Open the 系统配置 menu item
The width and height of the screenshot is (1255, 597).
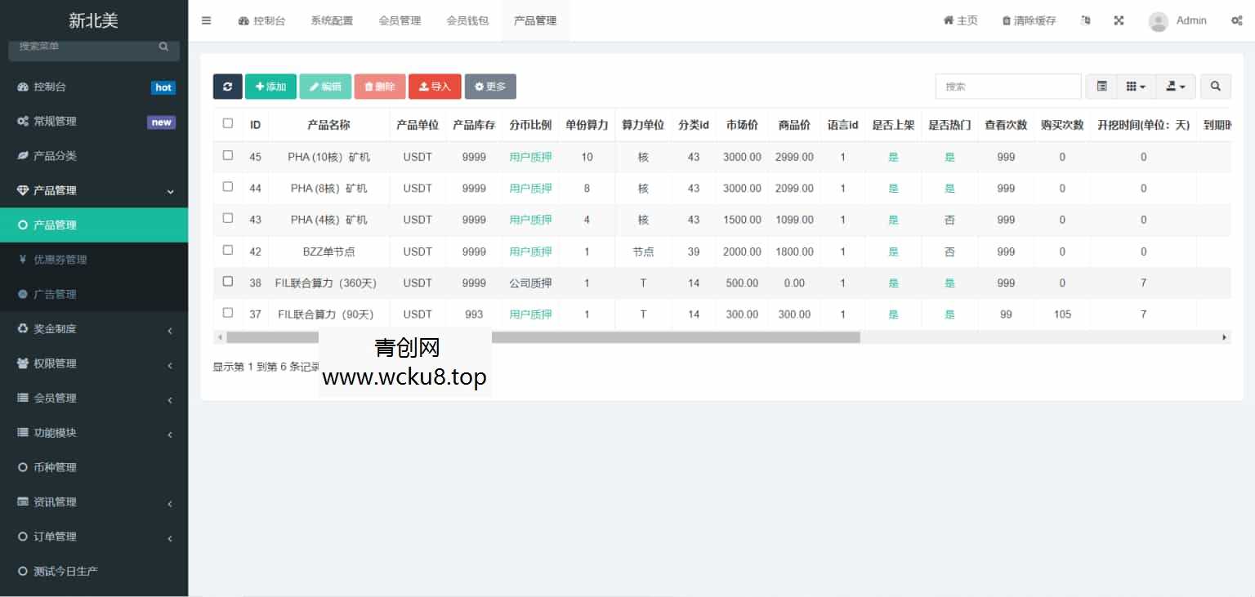(x=332, y=20)
